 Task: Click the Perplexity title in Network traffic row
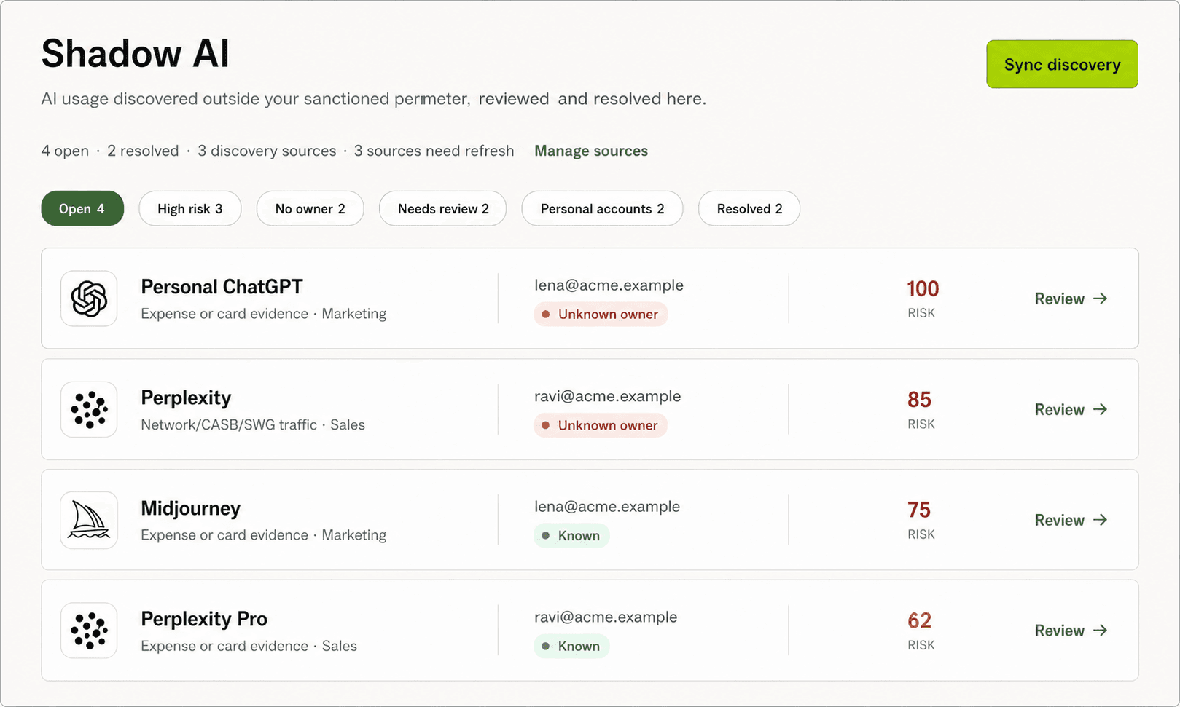[186, 398]
